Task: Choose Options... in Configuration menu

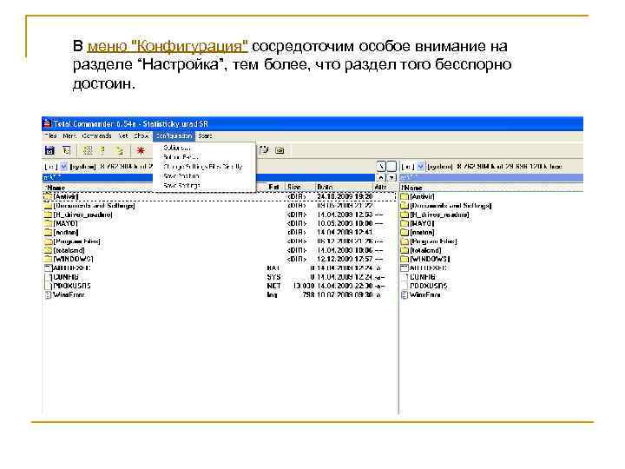Action: [x=177, y=148]
